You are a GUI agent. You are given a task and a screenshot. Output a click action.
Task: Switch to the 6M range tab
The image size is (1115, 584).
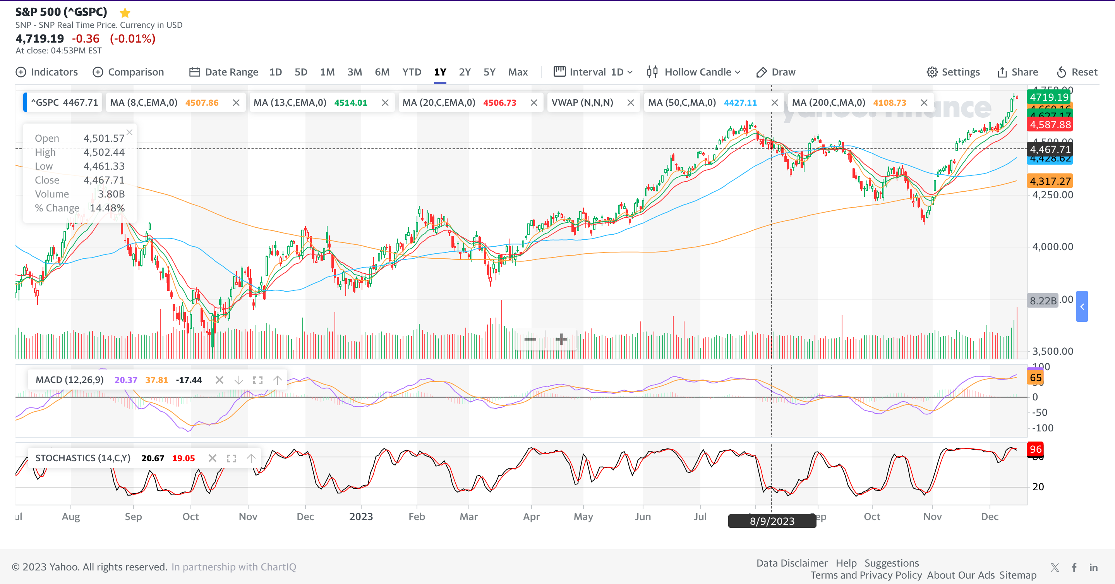point(382,72)
